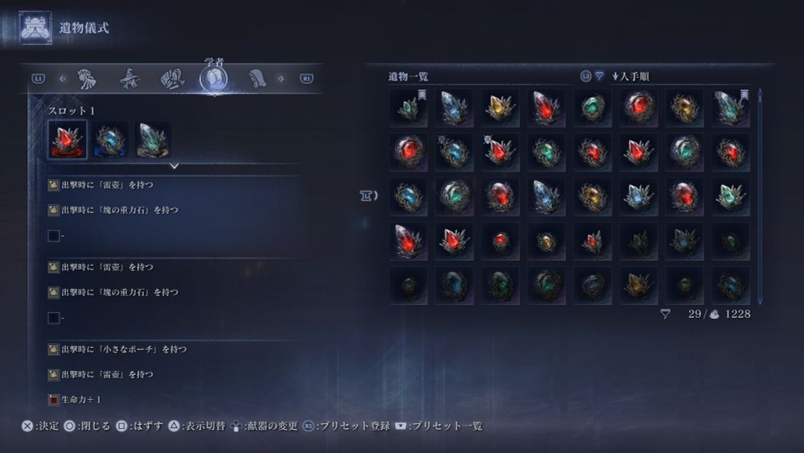Click the プリセット一覧 button
Screen dimensions: 804x453
click(439, 426)
